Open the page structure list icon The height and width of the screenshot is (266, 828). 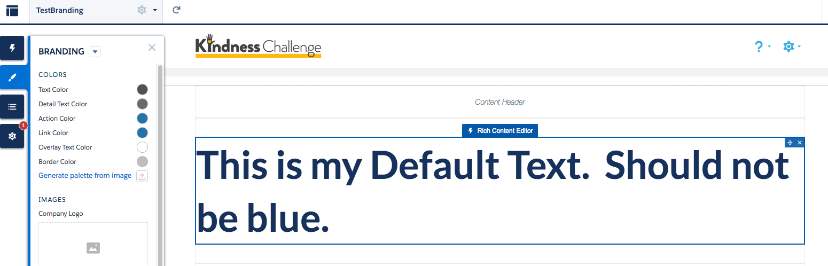click(x=12, y=107)
